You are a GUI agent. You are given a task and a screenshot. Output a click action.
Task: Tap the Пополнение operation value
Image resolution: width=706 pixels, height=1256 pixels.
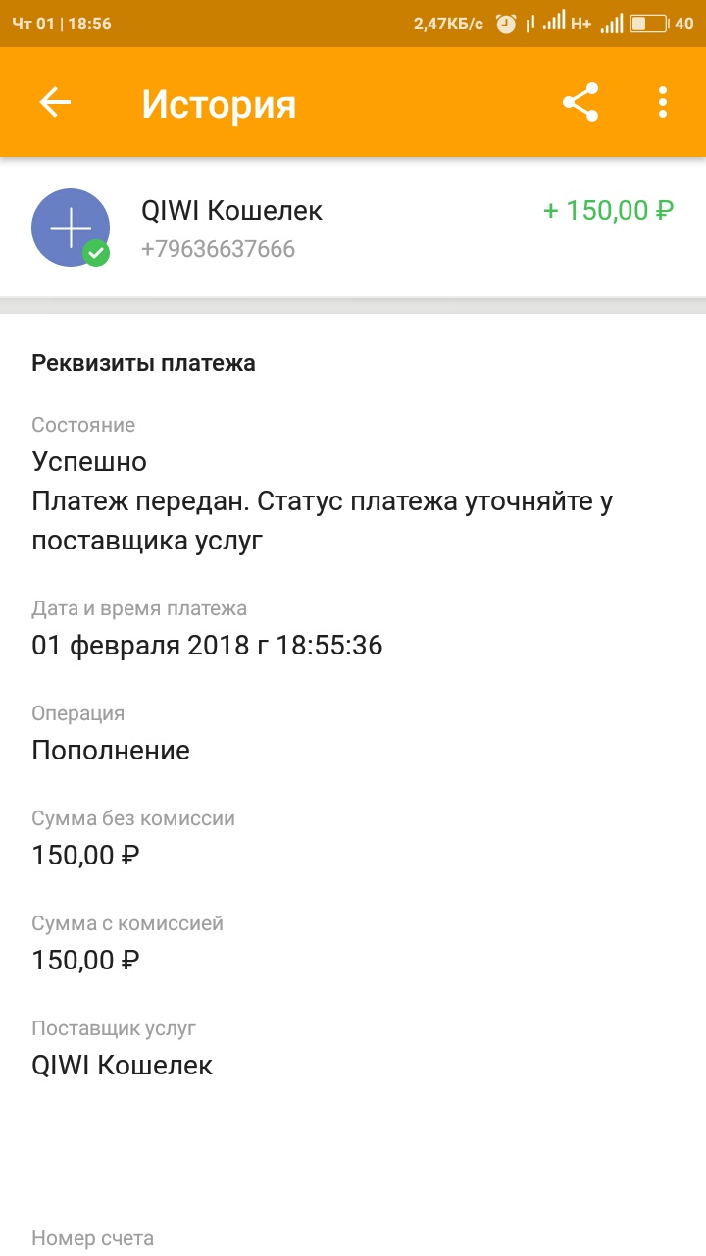coord(111,751)
